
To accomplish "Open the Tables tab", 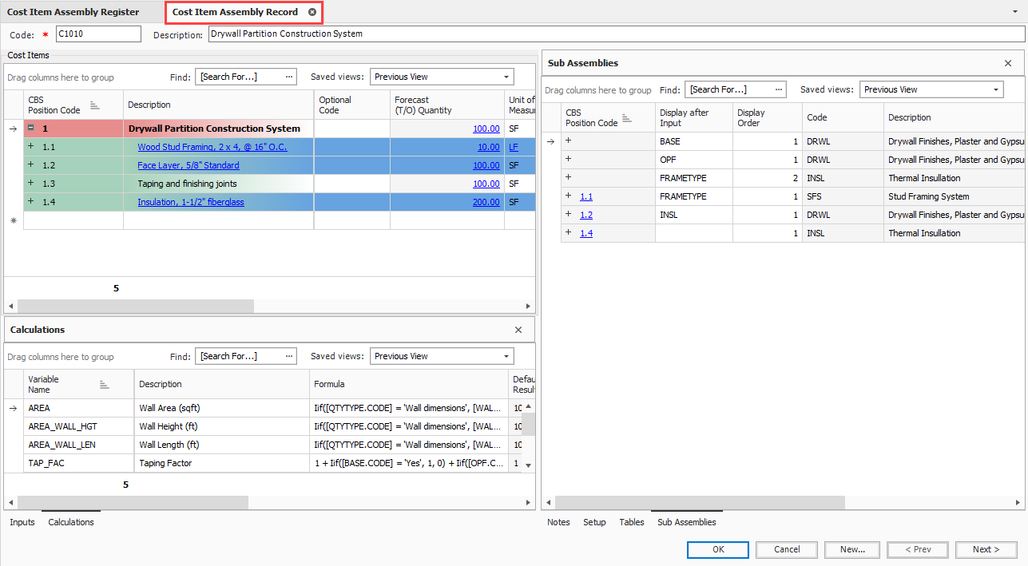I will coord(632,522).
